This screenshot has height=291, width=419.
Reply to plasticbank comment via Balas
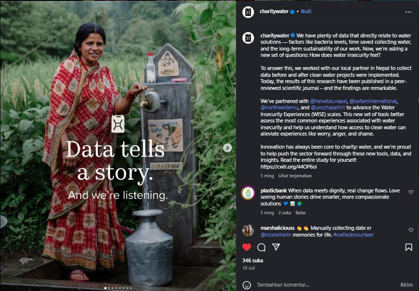pyautogui.click(x=301, y=213)
